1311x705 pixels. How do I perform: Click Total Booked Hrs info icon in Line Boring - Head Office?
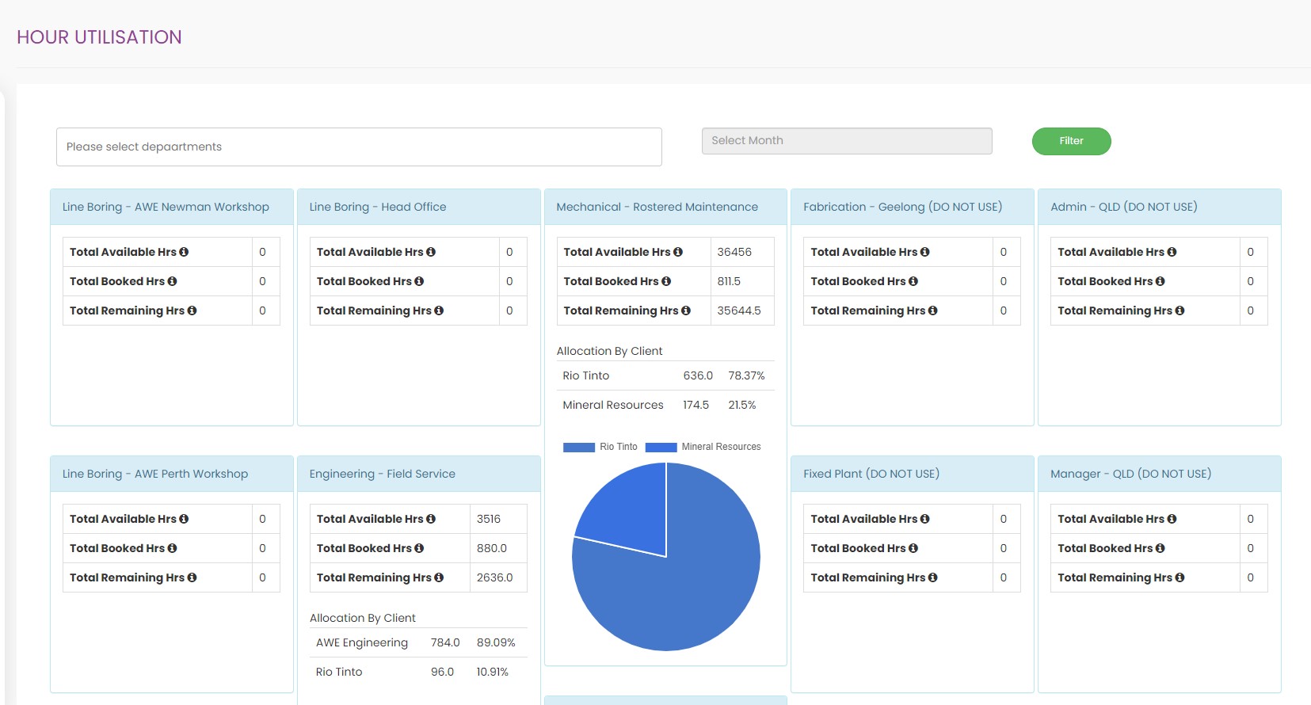coord(419,281)
